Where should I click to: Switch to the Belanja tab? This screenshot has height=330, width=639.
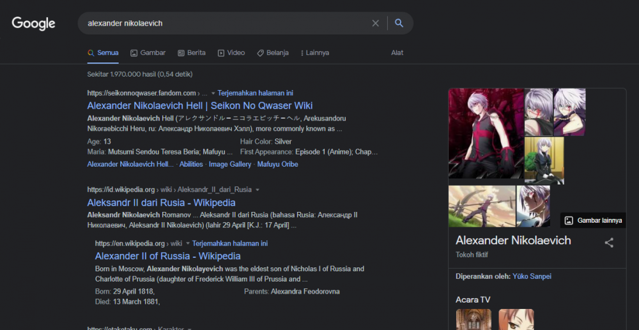pos(273,53)
